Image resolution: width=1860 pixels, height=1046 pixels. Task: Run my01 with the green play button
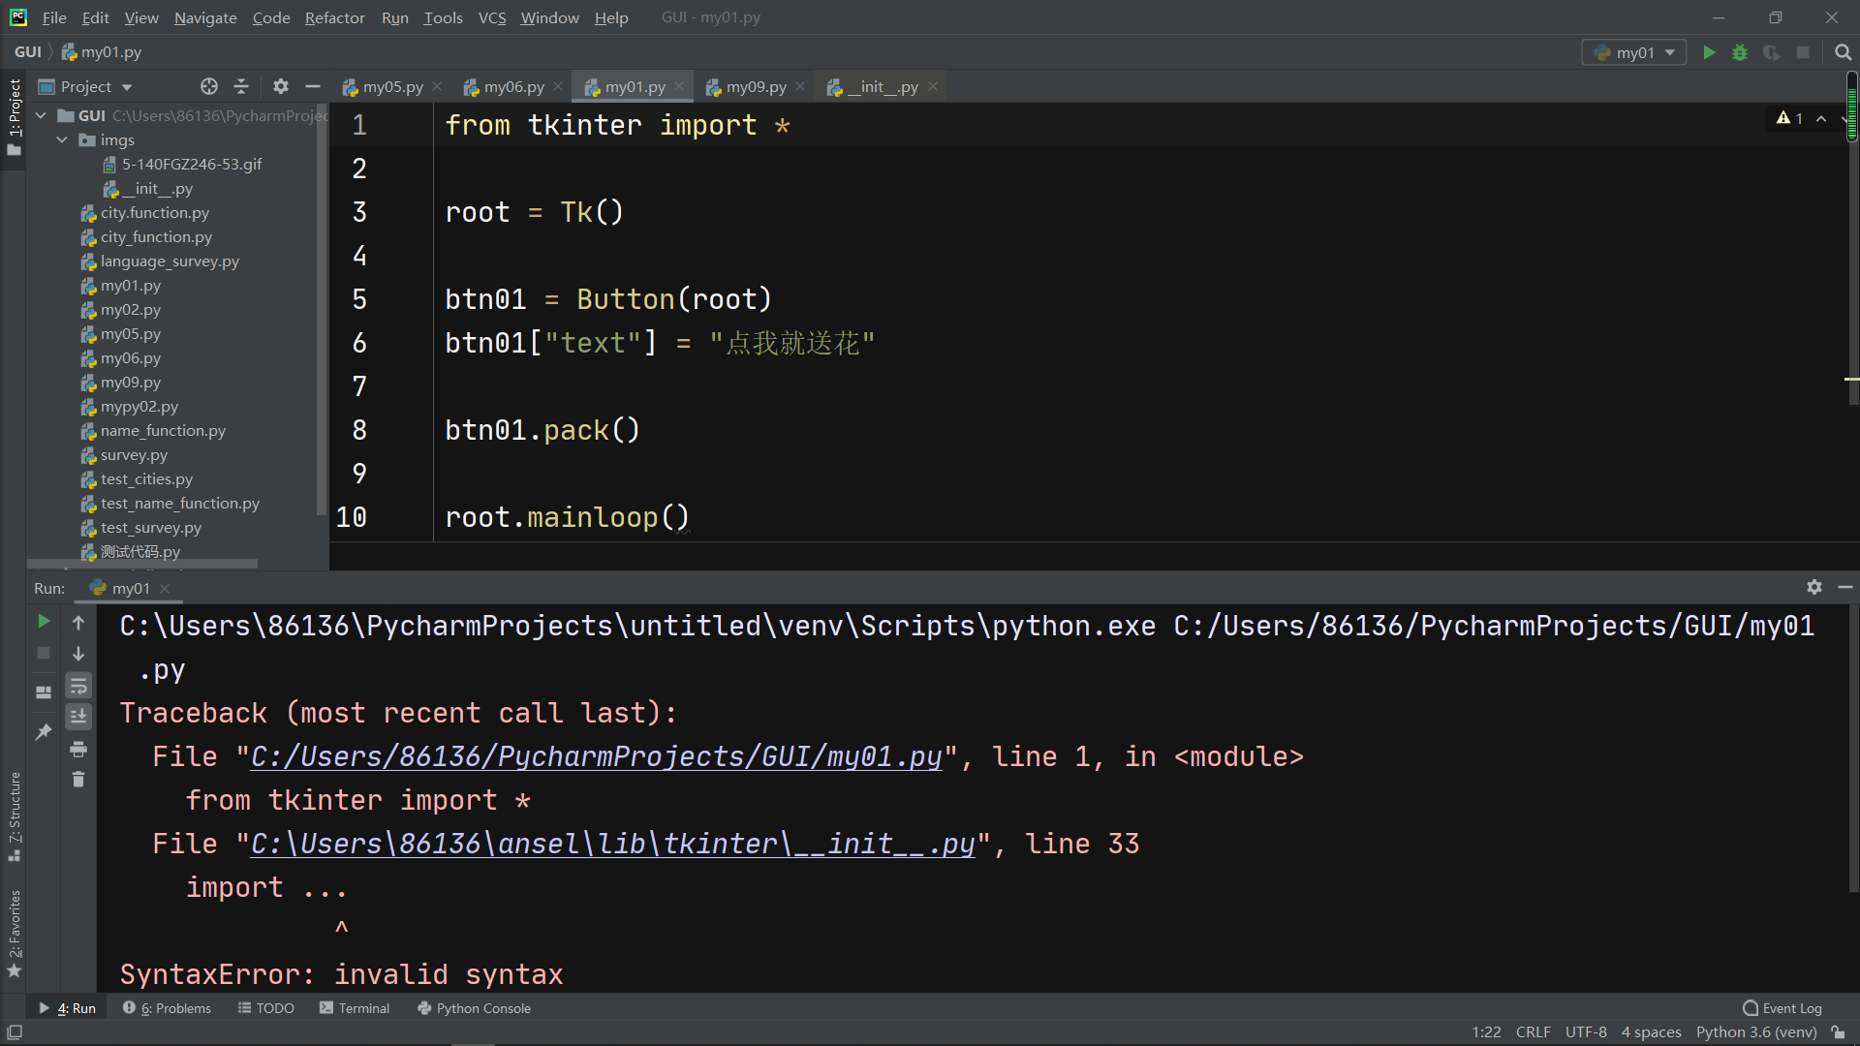[x=1709, y=52]
